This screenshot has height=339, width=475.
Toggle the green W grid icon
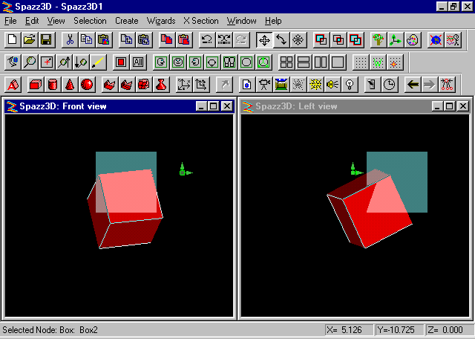click(x=378, y=62)
